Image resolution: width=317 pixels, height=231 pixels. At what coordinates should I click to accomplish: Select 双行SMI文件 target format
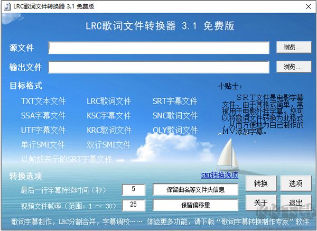click(x=108, y=145)
